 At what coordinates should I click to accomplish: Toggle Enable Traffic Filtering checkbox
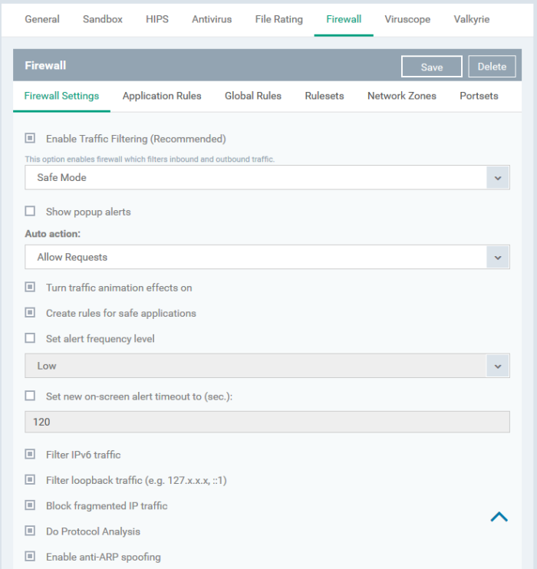(30, 138)
